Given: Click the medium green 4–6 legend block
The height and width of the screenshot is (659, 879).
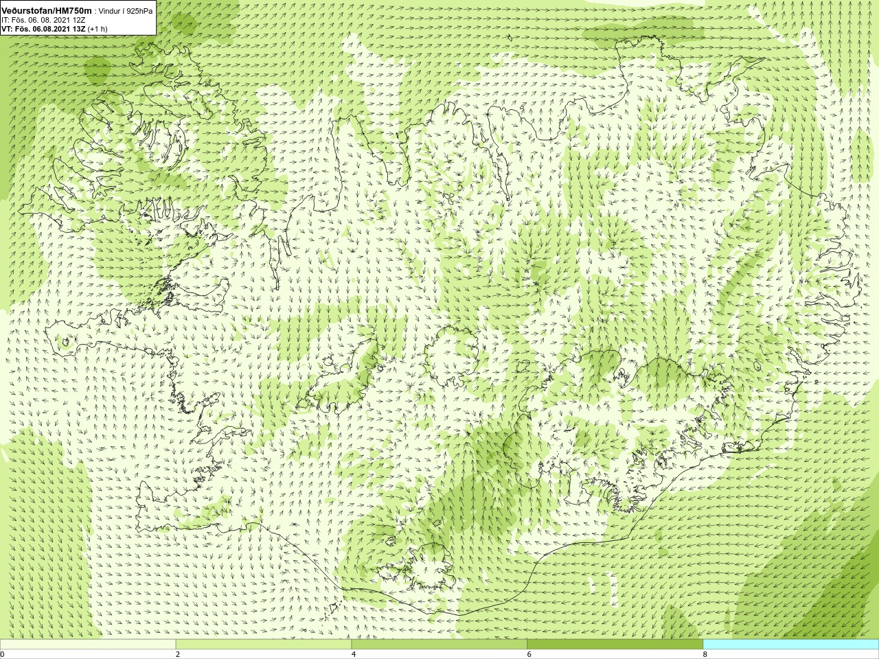Looking at the screenshot, I should pos(439,645).
